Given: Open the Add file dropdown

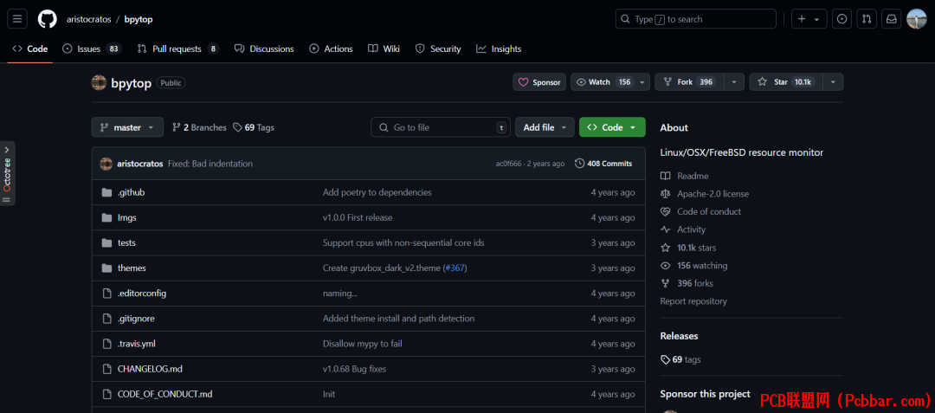Looking at the screenshot, I should (x=545, y=127).
